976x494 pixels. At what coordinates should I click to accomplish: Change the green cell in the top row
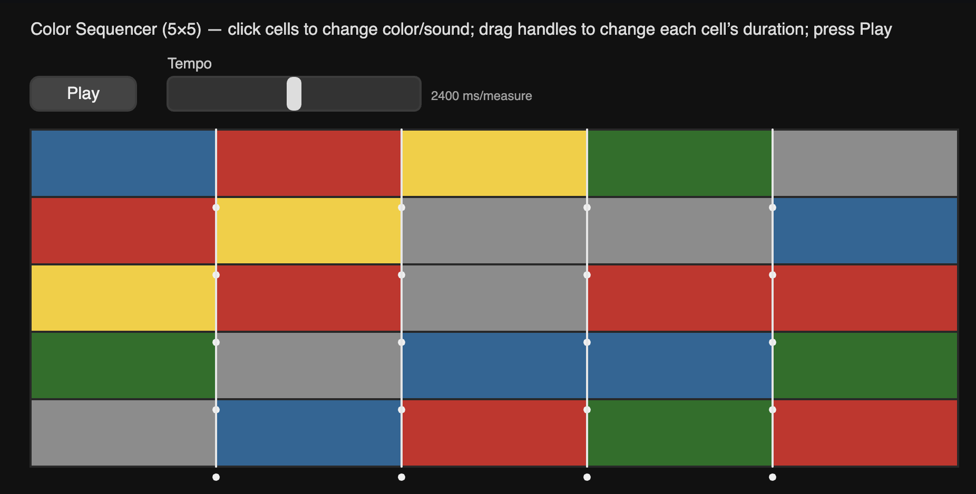click(679, 163)
